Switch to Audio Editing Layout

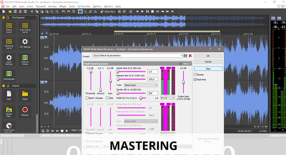point(25,28)
